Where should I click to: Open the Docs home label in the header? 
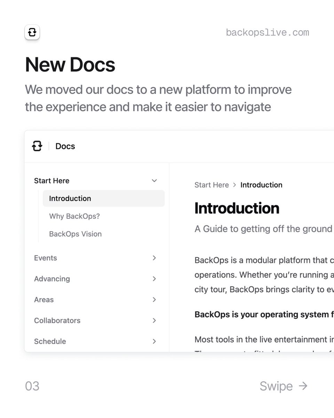(65, 146)
